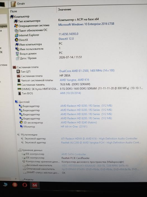Select the Разделы section heading
The height and width of the screenshot is (197, 147).
(x=29, y=180)
